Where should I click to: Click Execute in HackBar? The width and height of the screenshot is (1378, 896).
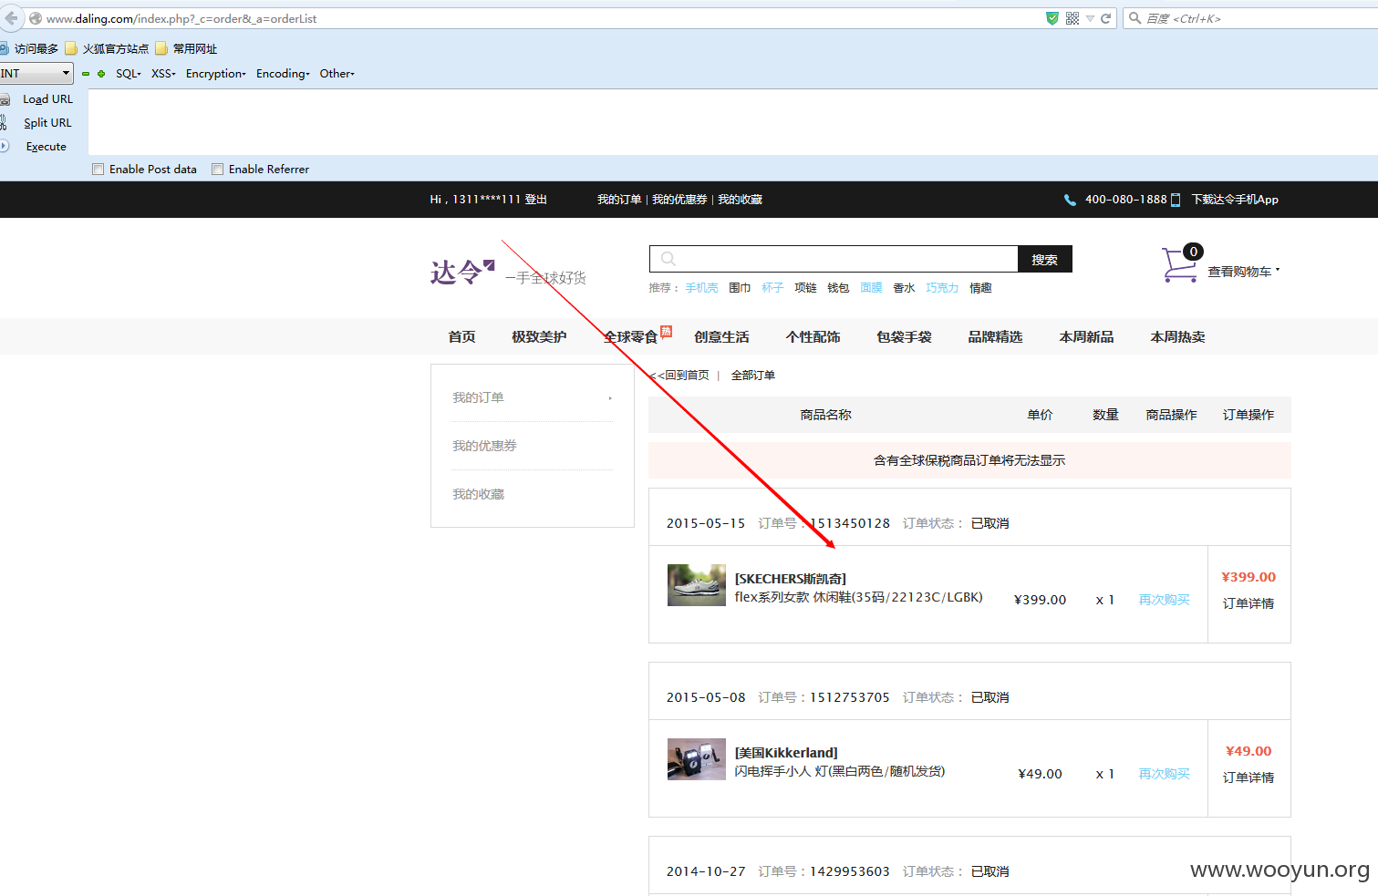(x=46, y=147)
